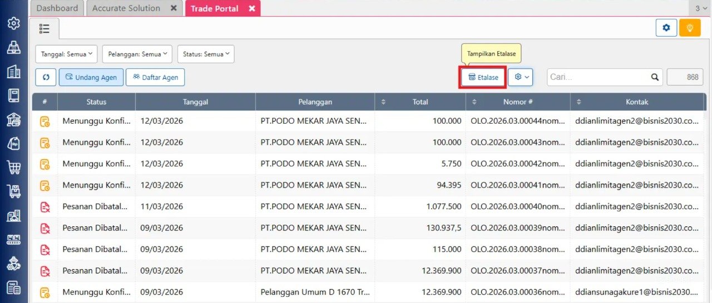712x303 pixels.
Task: Click the orange lightbulb hint button
Action: 690,28
